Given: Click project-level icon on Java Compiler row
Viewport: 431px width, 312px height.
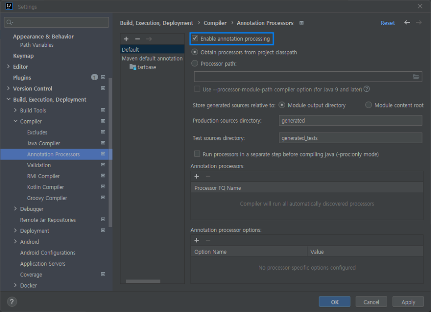Looking at the screenshot, I should click(103, 143).
